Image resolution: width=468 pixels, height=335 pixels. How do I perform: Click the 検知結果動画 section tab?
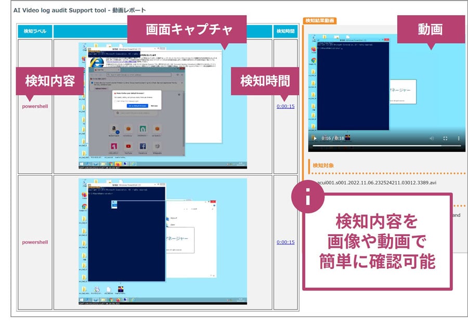(x=319, y=21)
